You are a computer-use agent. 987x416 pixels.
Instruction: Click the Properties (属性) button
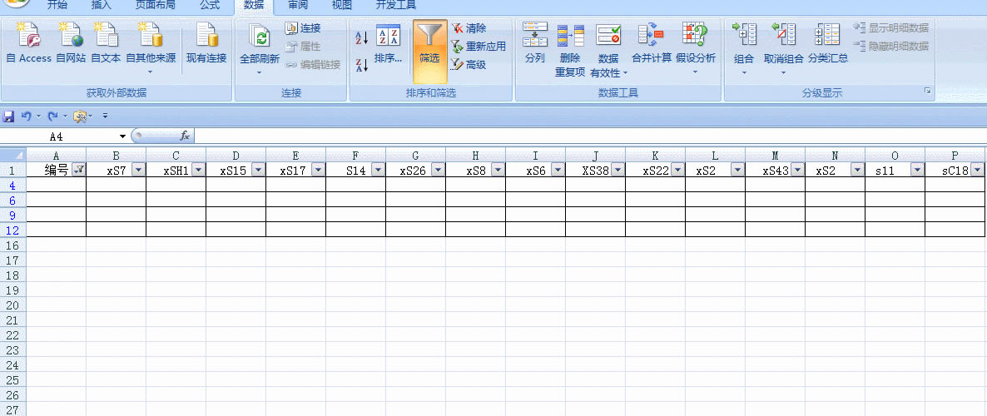click(x=303, y=46)
